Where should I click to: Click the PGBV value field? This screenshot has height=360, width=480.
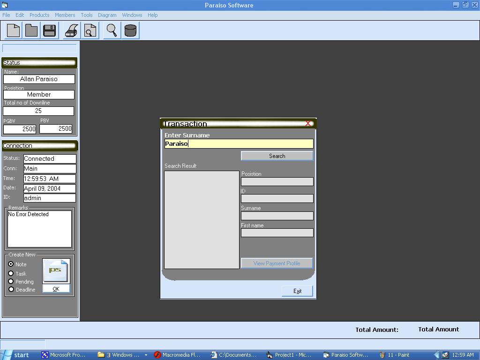click(x=20, y=129)
